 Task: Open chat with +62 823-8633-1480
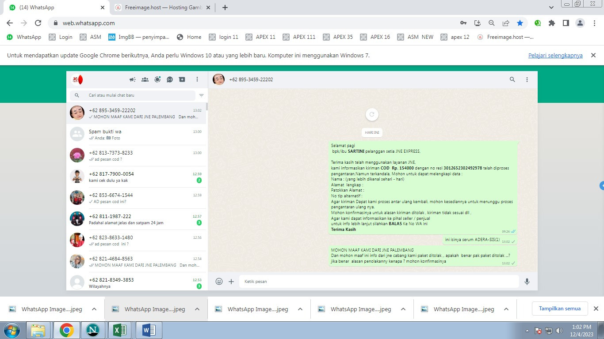pyautogui.click(x=136, y=240)
